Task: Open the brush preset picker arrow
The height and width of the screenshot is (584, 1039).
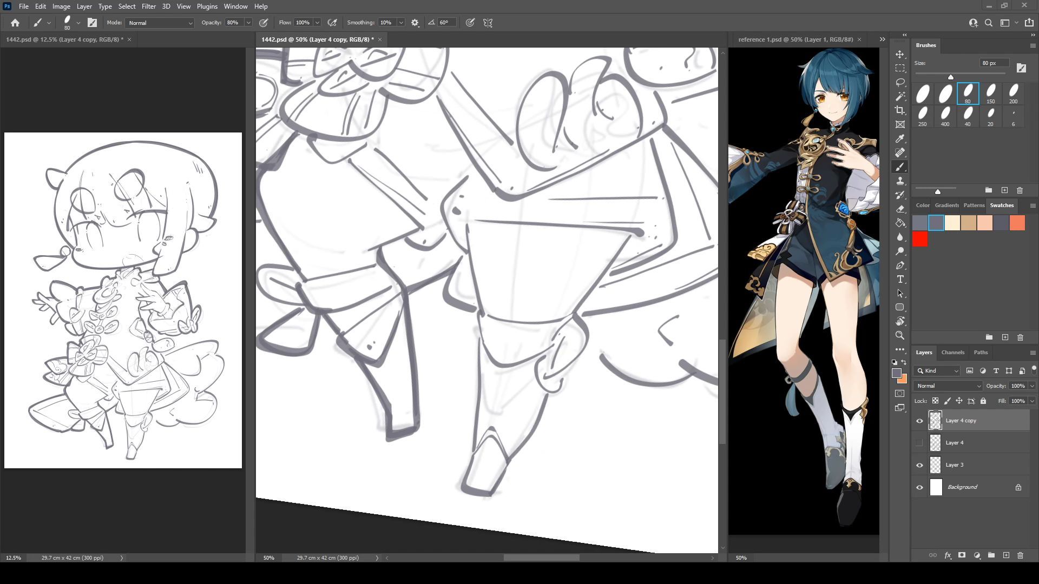Action: 78,23
